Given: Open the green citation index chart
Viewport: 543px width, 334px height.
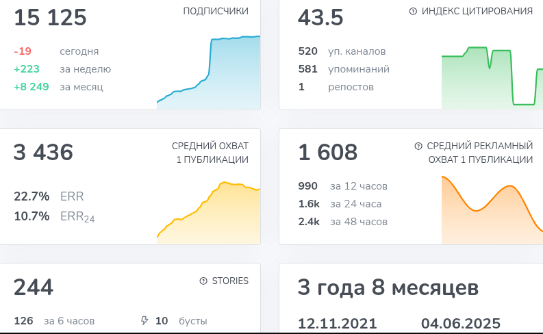Looking at the screenshot, I should 492,78.
